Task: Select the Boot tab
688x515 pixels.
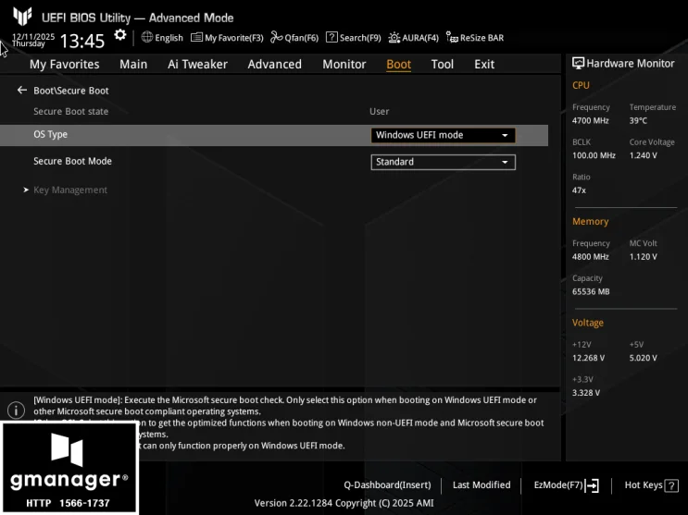Action: 398,65
